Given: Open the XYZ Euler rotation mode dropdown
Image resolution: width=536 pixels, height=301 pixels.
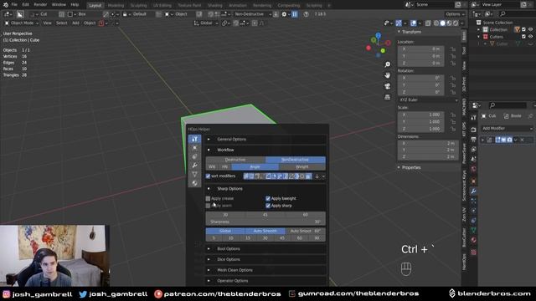Looking at the screenshot, I should (428, 100).
